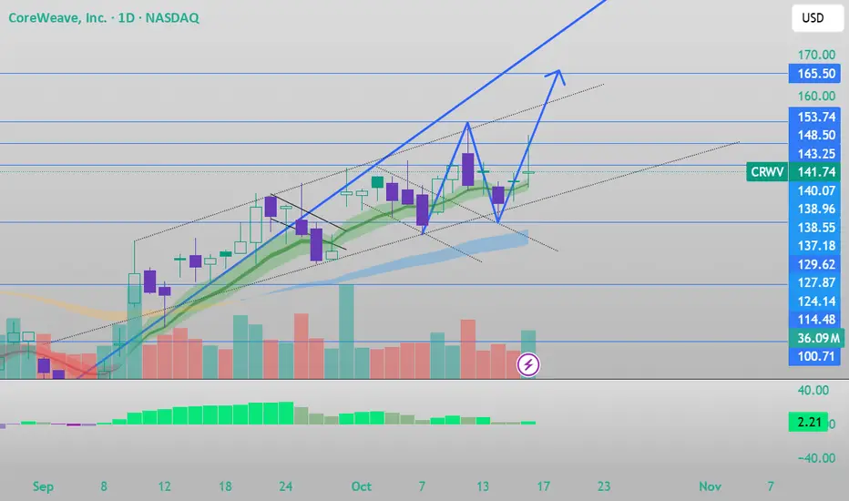The height and width of the screenshot is (501, 849).
Task: Click the 114.48 price label
Action: [815, 320]
